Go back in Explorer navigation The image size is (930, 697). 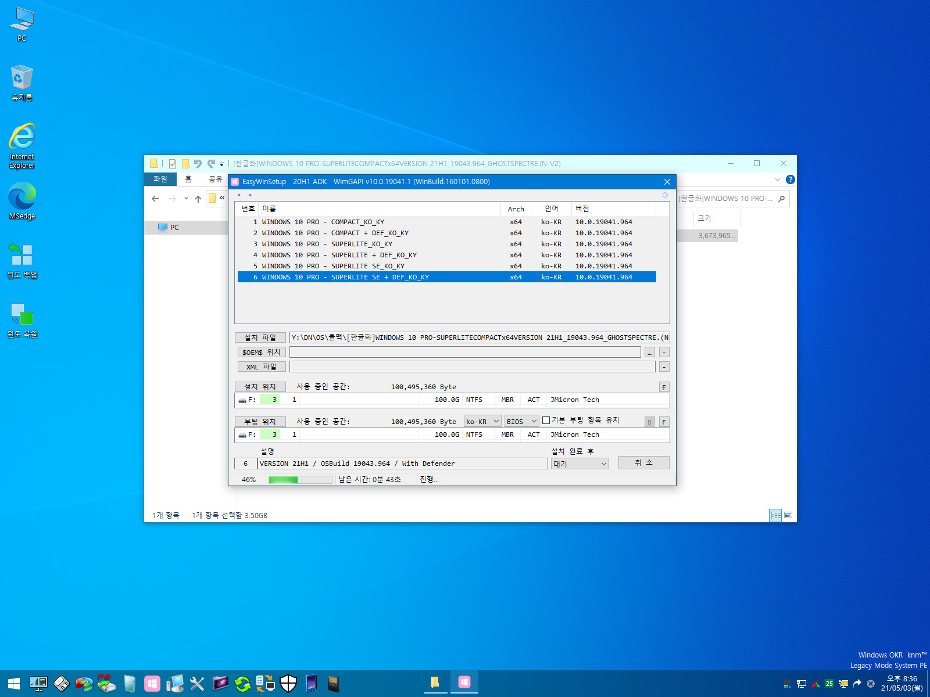click(x=155, y=199)
